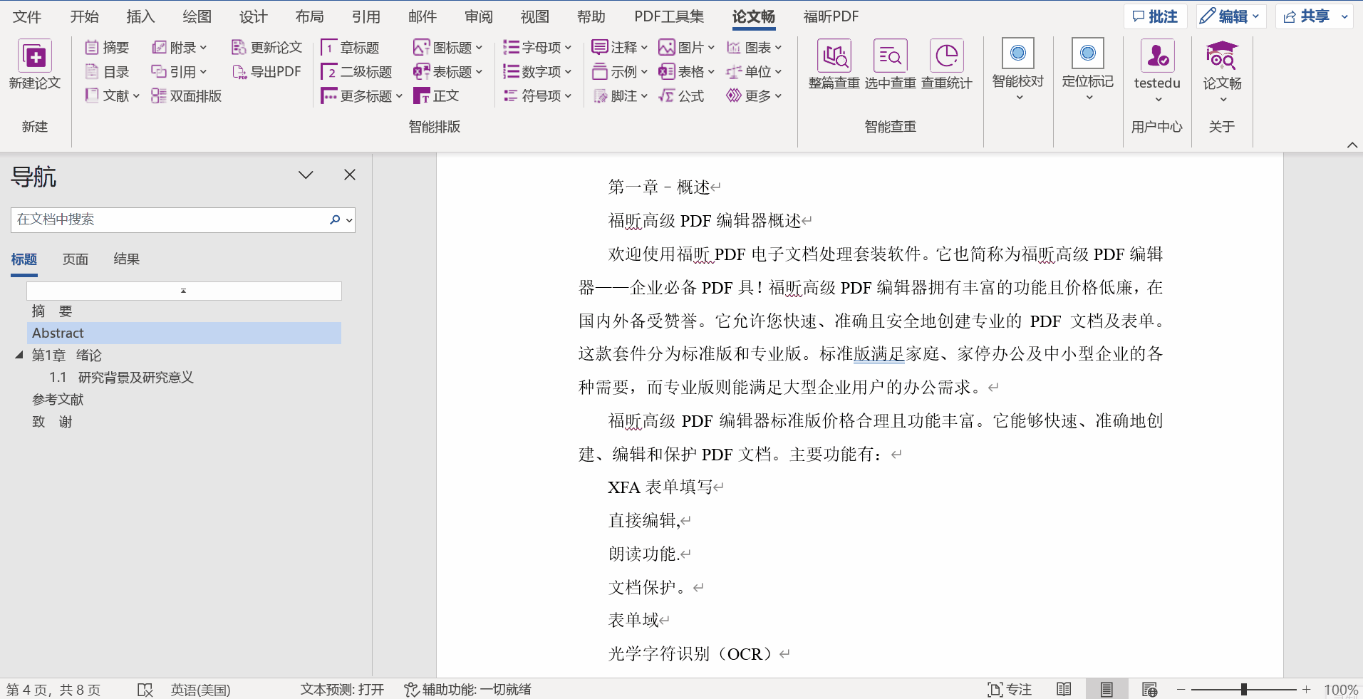Export the document via 导出PDF

pos(267,72)
